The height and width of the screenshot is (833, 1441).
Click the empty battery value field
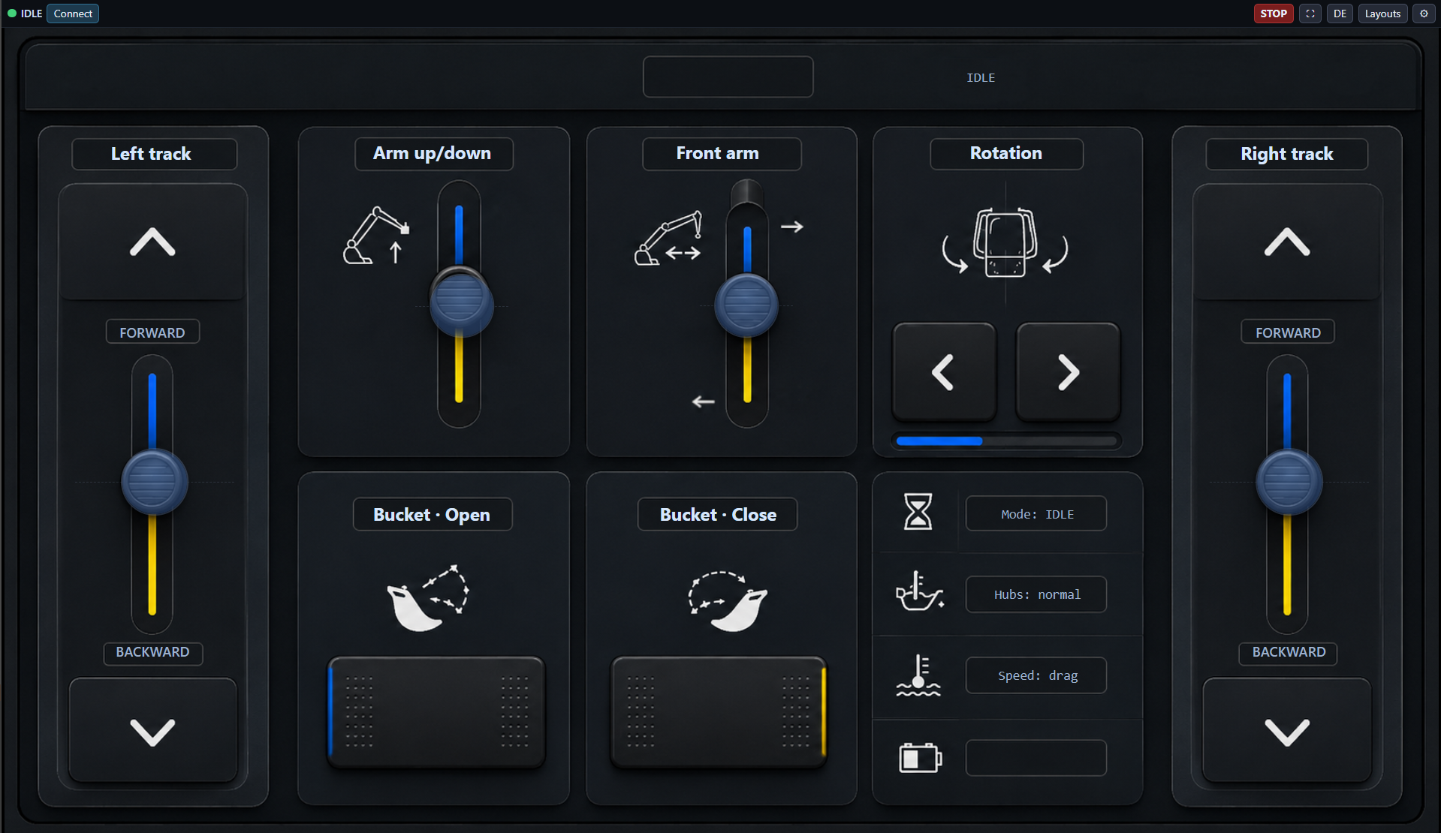1036,758
